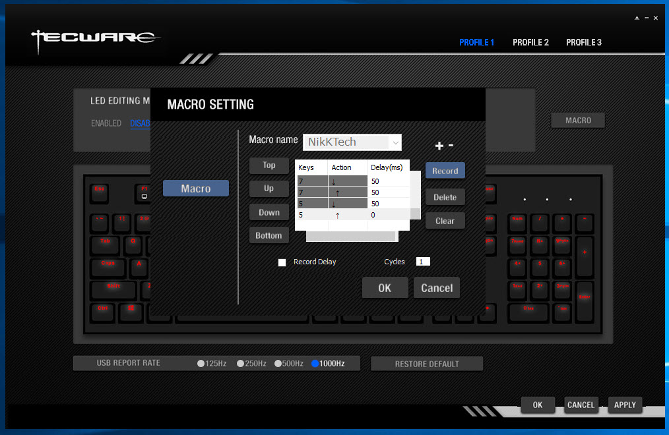Select the numpad minus key
The width and height of the screenshot is (669, 435).
pos(585,223)
